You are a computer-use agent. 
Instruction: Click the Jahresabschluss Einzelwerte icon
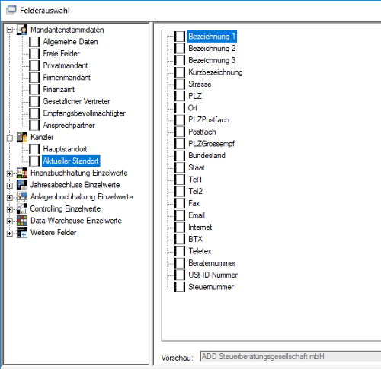coord(22,185)
